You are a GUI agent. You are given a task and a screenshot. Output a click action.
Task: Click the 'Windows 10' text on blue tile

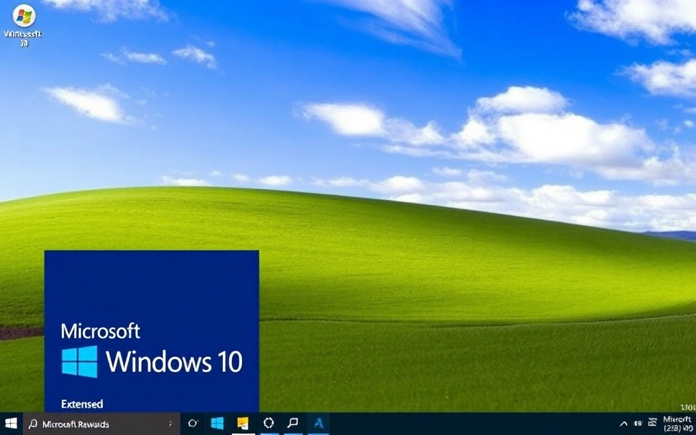point(175,362)
